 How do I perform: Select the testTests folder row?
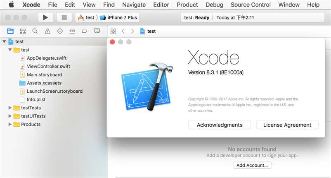53,108
